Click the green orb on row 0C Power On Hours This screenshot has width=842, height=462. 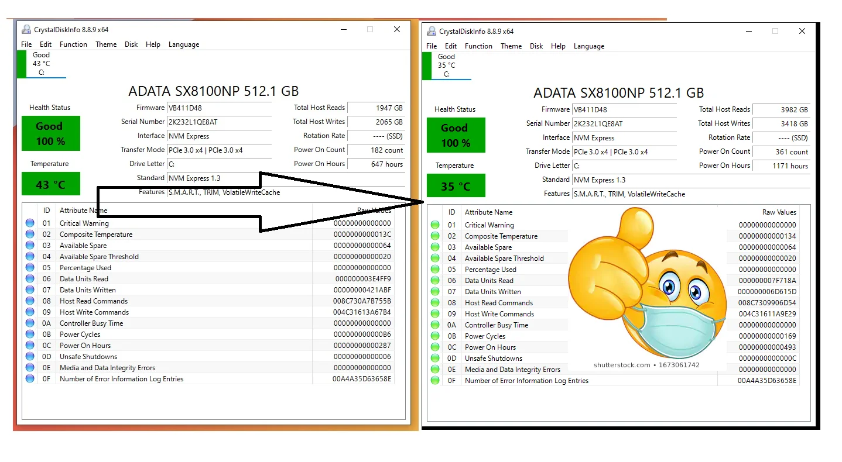coord(435,347)
